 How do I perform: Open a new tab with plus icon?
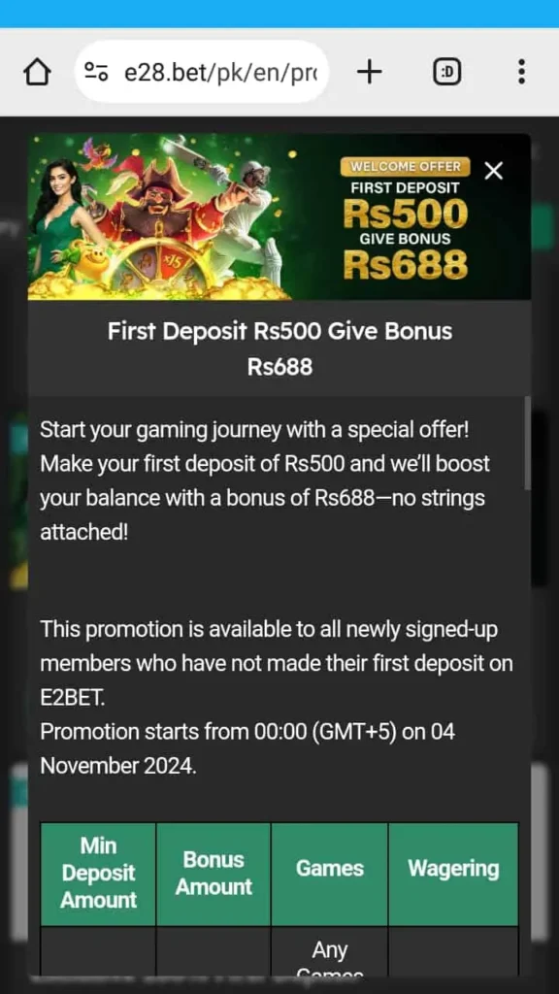click(x=369, y=72)
